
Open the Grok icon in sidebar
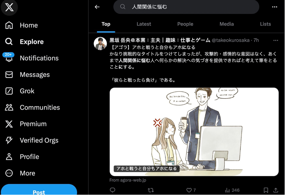(x=9, y=91)
